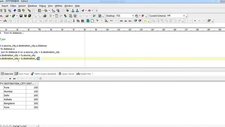The height and width of the screenshot is (127, 225).
Task: Open the Help menu
Action: pyautogui.click(x=77, y=6)
